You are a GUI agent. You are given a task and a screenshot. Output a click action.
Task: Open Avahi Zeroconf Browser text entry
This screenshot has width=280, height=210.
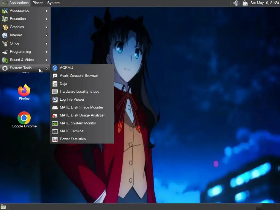pyautogui.click(x=79, y=75)
